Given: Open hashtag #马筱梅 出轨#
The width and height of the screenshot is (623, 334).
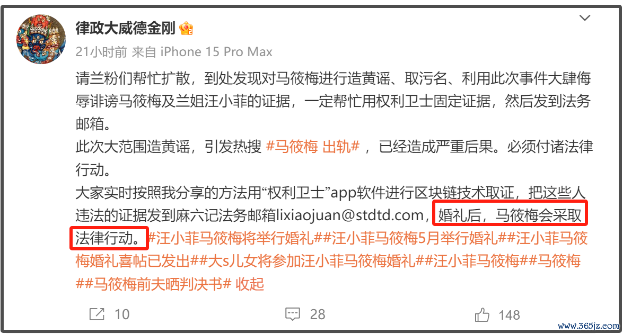Looking at the screenshot, I should pos(313,147).
